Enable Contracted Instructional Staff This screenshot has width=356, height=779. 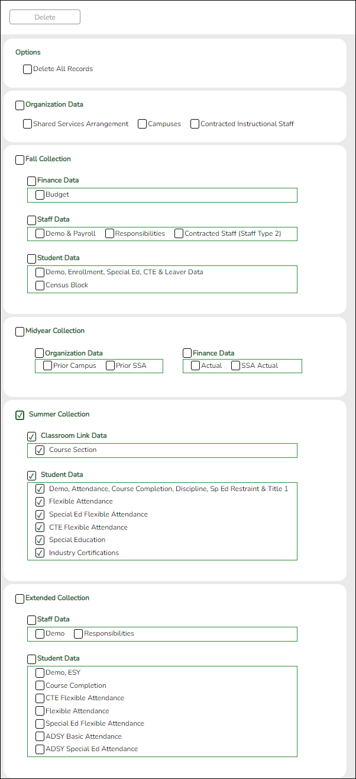195,123
